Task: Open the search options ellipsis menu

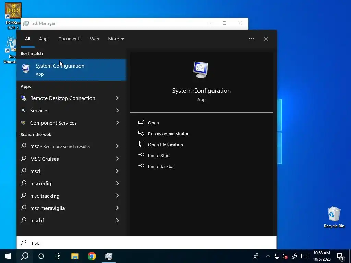Action: pyautogui.click(x=251, y=39)
